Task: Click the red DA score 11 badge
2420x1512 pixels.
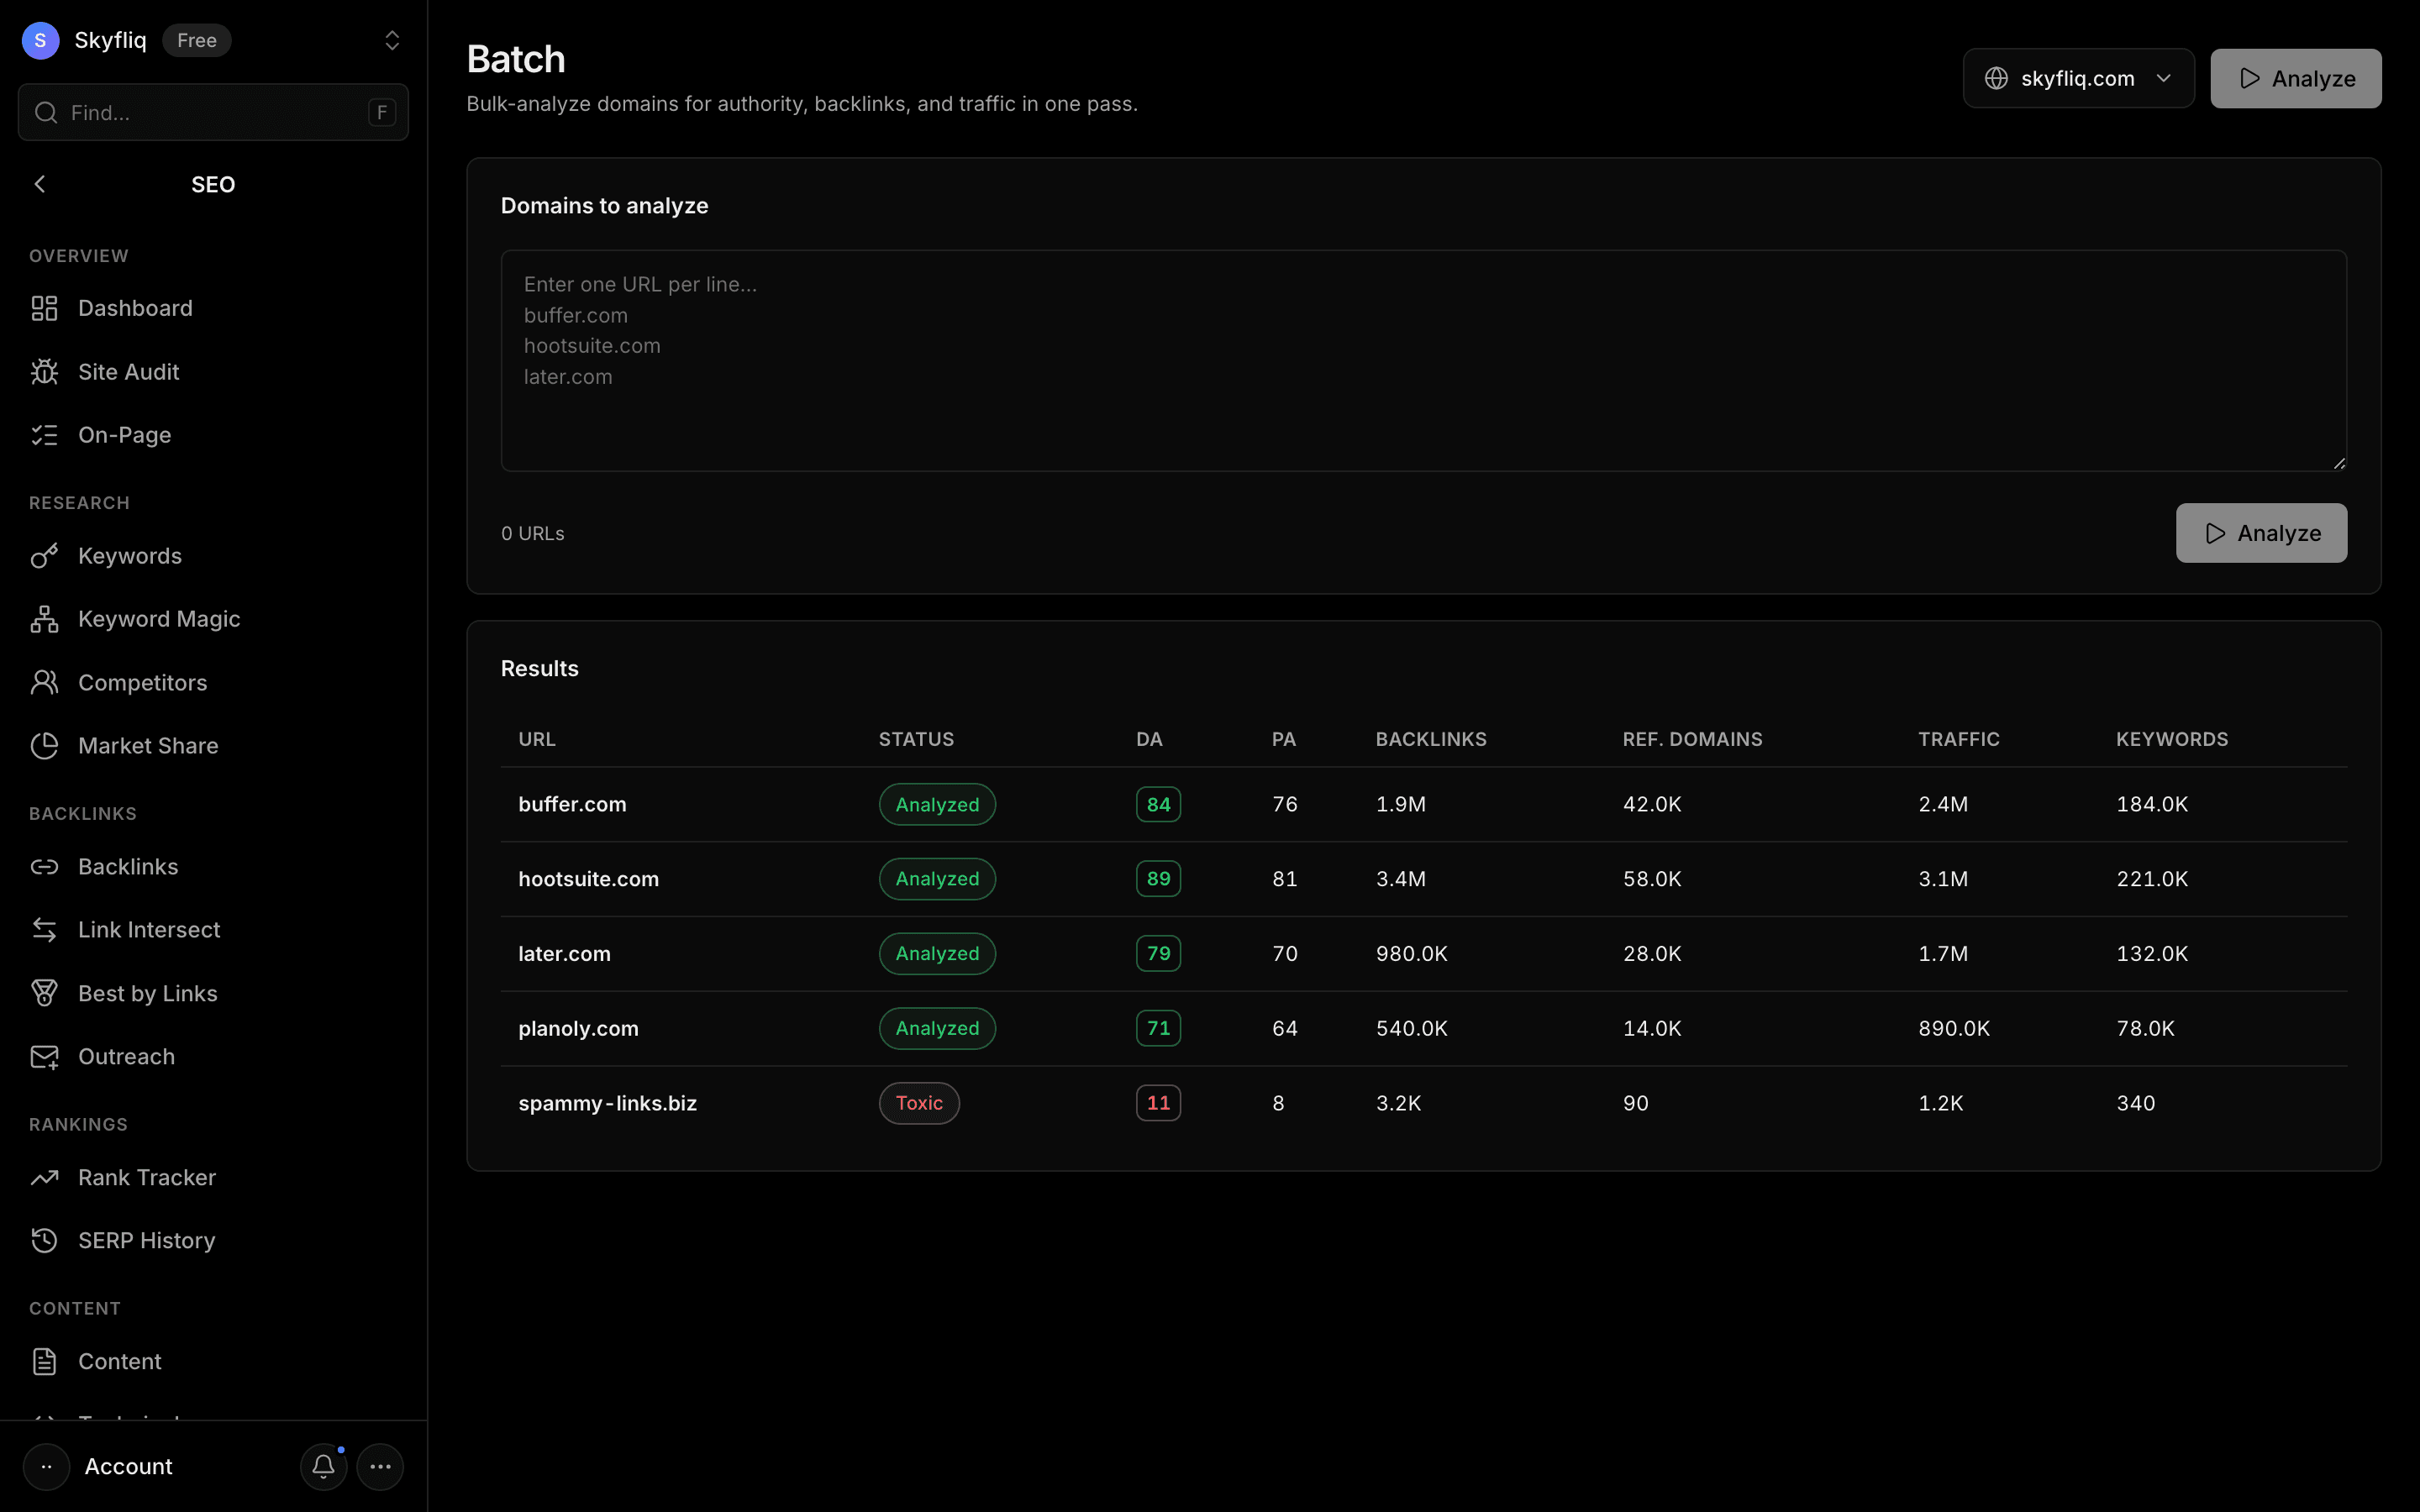Action: (1158, 1103)
